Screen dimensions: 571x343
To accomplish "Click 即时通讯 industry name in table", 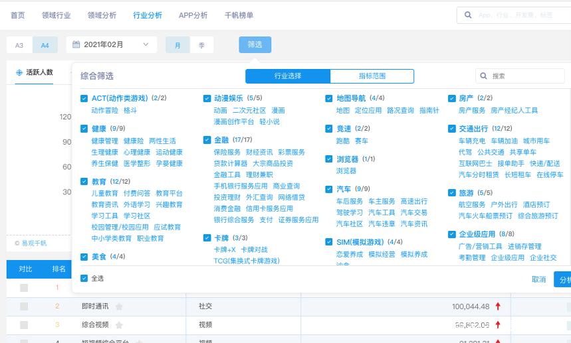I will tap(95, 307).
